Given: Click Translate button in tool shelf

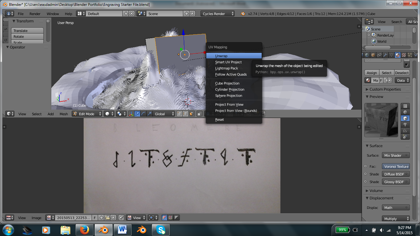Looking at the screenshot, I should [x=27, y=31].
